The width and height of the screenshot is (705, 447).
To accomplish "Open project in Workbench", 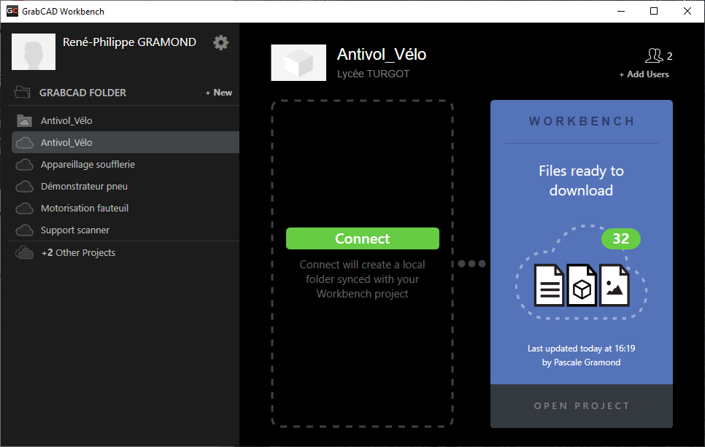I will (x=582, y=406).
